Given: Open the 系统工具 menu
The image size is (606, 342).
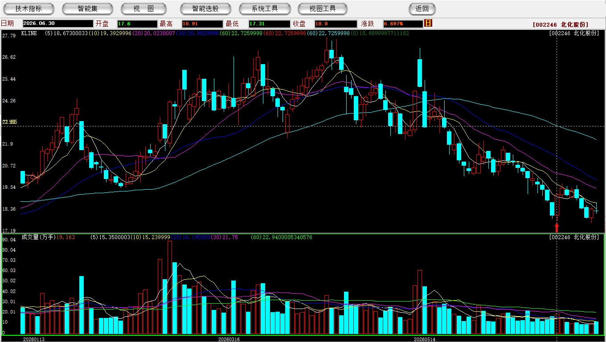Looking at the screenshot, I should (x=265, y=8).
